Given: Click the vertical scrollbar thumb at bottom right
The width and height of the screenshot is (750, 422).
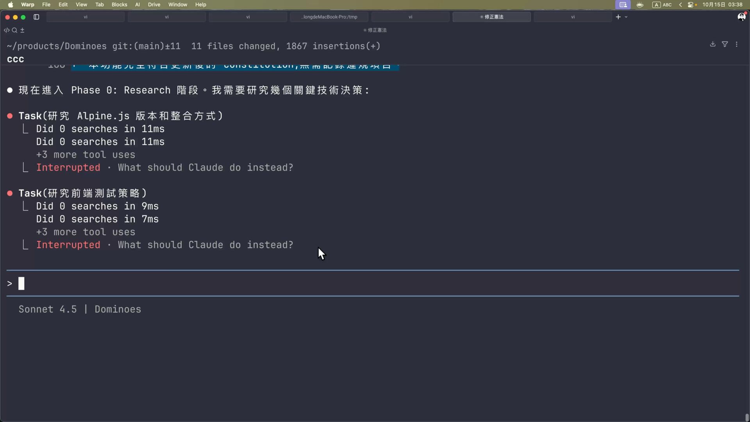Looking at the screenshot, I should click(x=746, y=417).
